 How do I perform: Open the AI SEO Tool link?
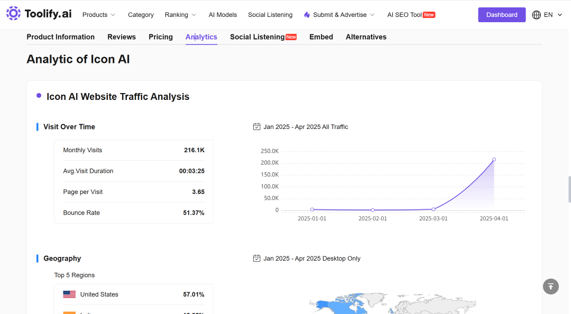(404, 15)
